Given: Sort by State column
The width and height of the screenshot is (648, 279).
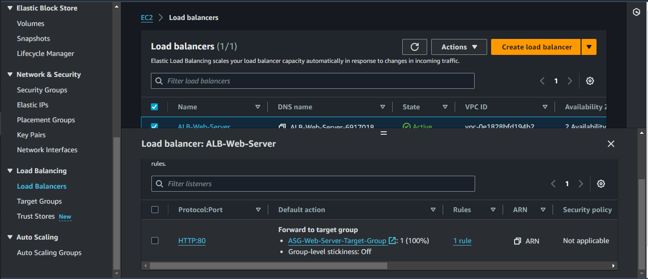Looking at the screenshot, I should (x=445, y=107).
